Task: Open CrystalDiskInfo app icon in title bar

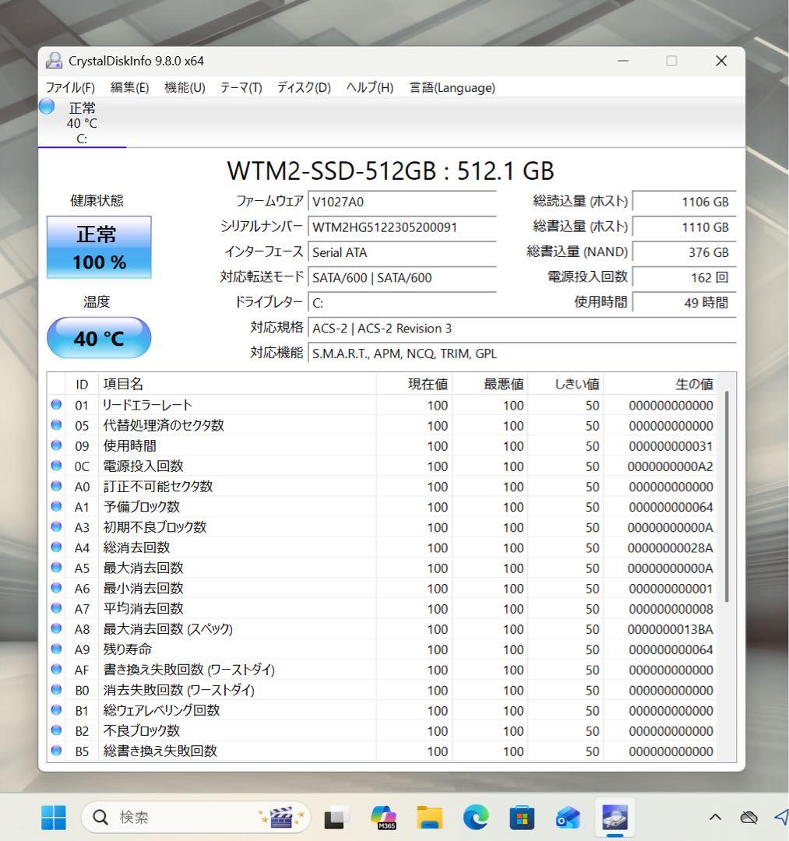Action: tap(54, 60)
